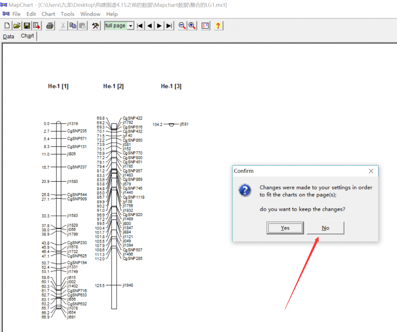Viewport: 397px width, 332px height.
Task: Select marker label jl1580
Action: tap(72, 182)
